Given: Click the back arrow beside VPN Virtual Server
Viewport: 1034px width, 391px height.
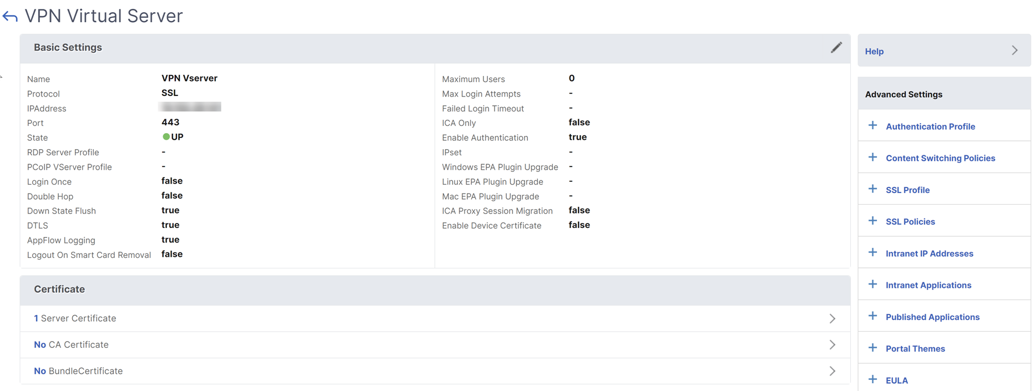Looking at the screenshot, I should tap(10, 17).
